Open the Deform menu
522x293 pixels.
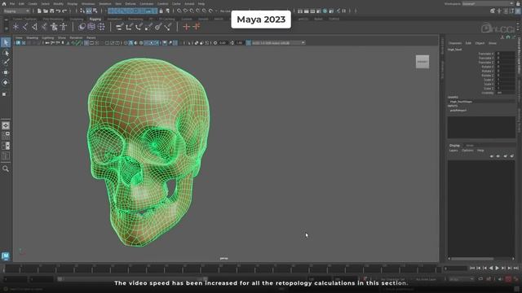coord(130,3)
